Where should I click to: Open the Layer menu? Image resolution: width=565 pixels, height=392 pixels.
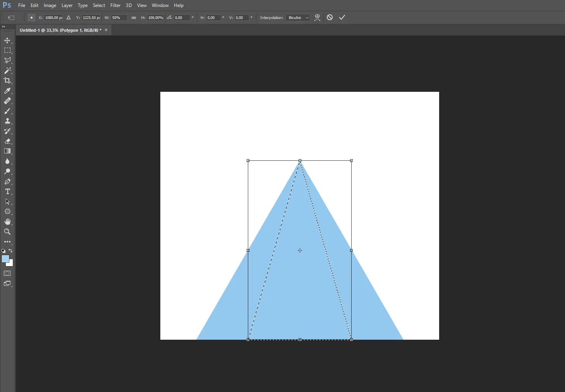pyautogui.click(x=67, y=5)
